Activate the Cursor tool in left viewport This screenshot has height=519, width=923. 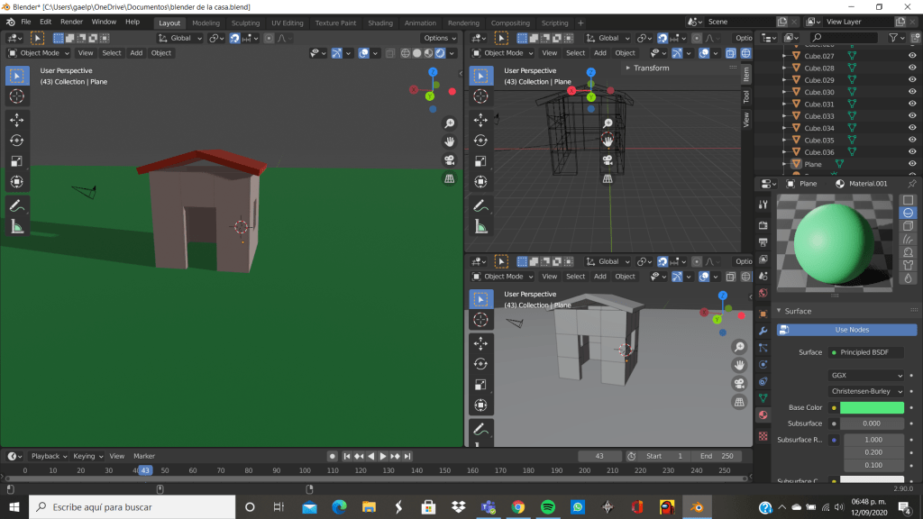click(x=17, y=96)
